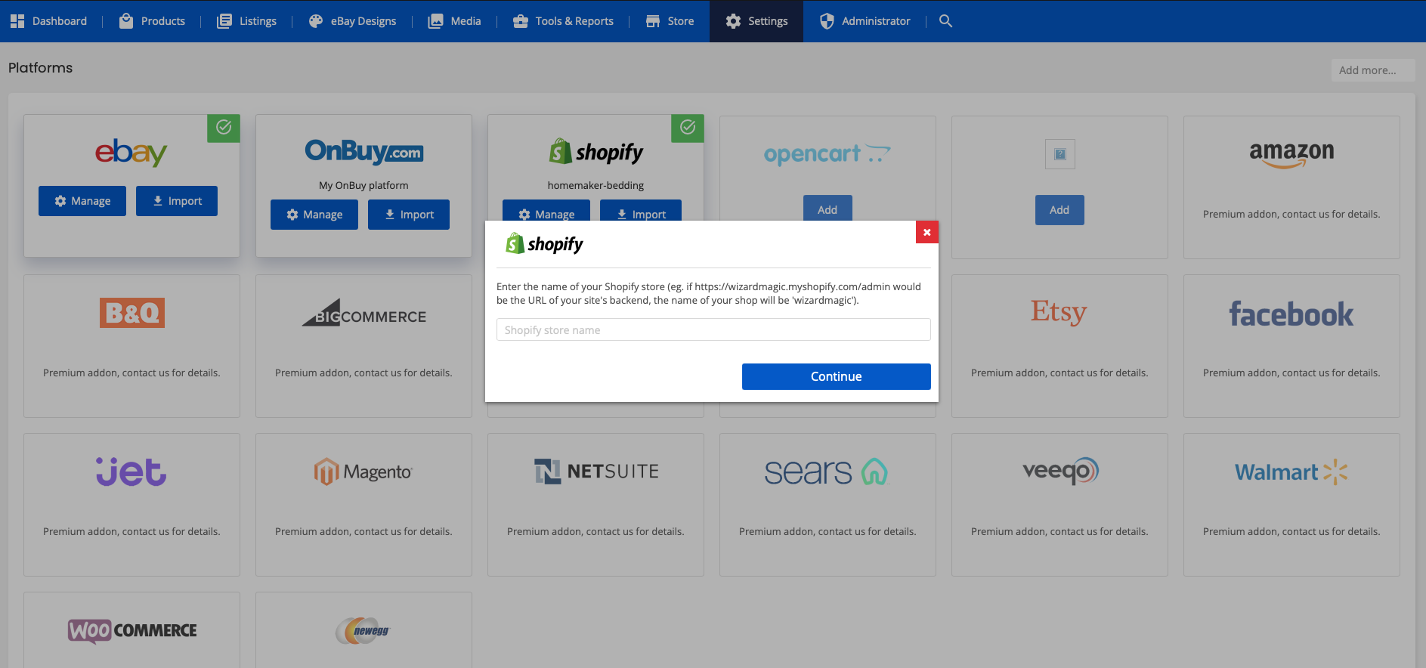
Task: Click the BigCommerce logo
Action: pos(364,314)
